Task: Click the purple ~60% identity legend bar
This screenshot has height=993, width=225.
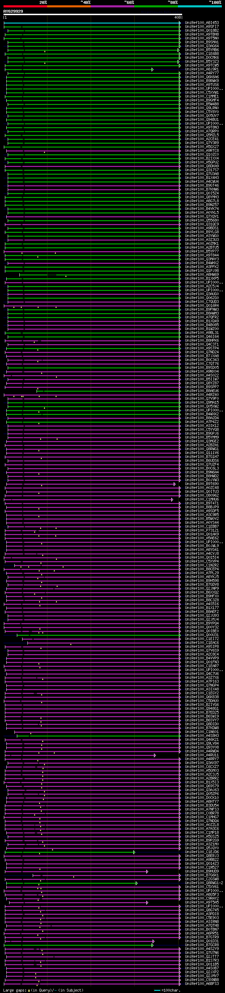Action: coord(113,6)
